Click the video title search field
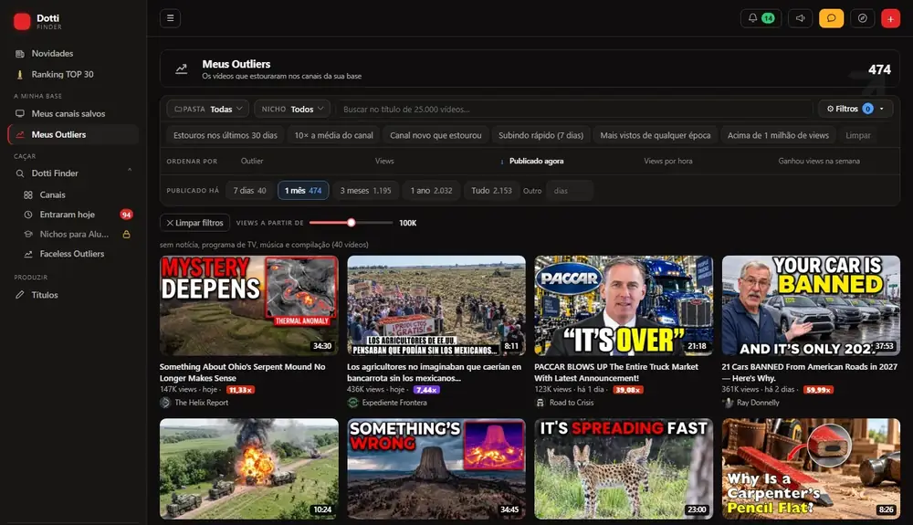913x525 pixels. 573,109
